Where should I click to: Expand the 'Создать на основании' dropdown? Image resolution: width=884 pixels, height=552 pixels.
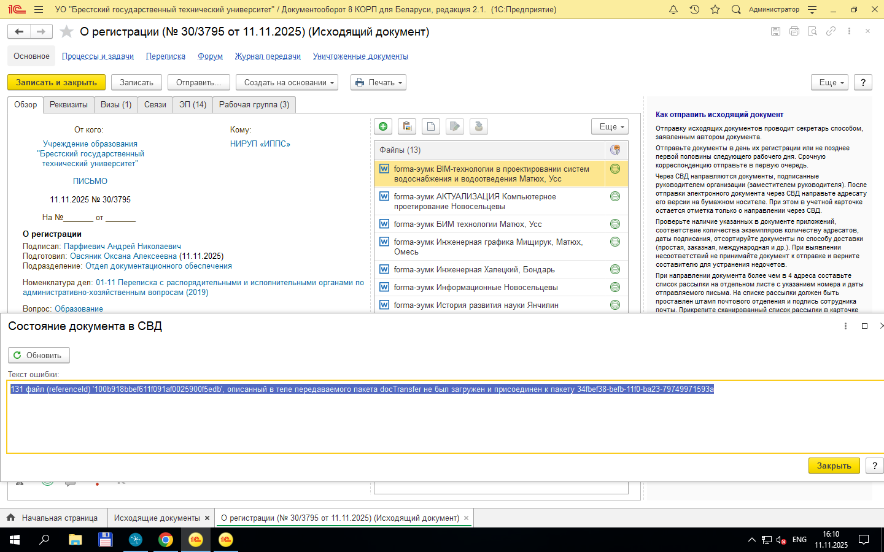tap(287, 82)
